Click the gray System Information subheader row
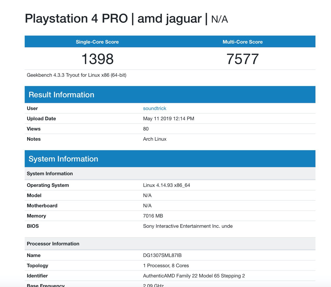331x287 pixels. 170,173
